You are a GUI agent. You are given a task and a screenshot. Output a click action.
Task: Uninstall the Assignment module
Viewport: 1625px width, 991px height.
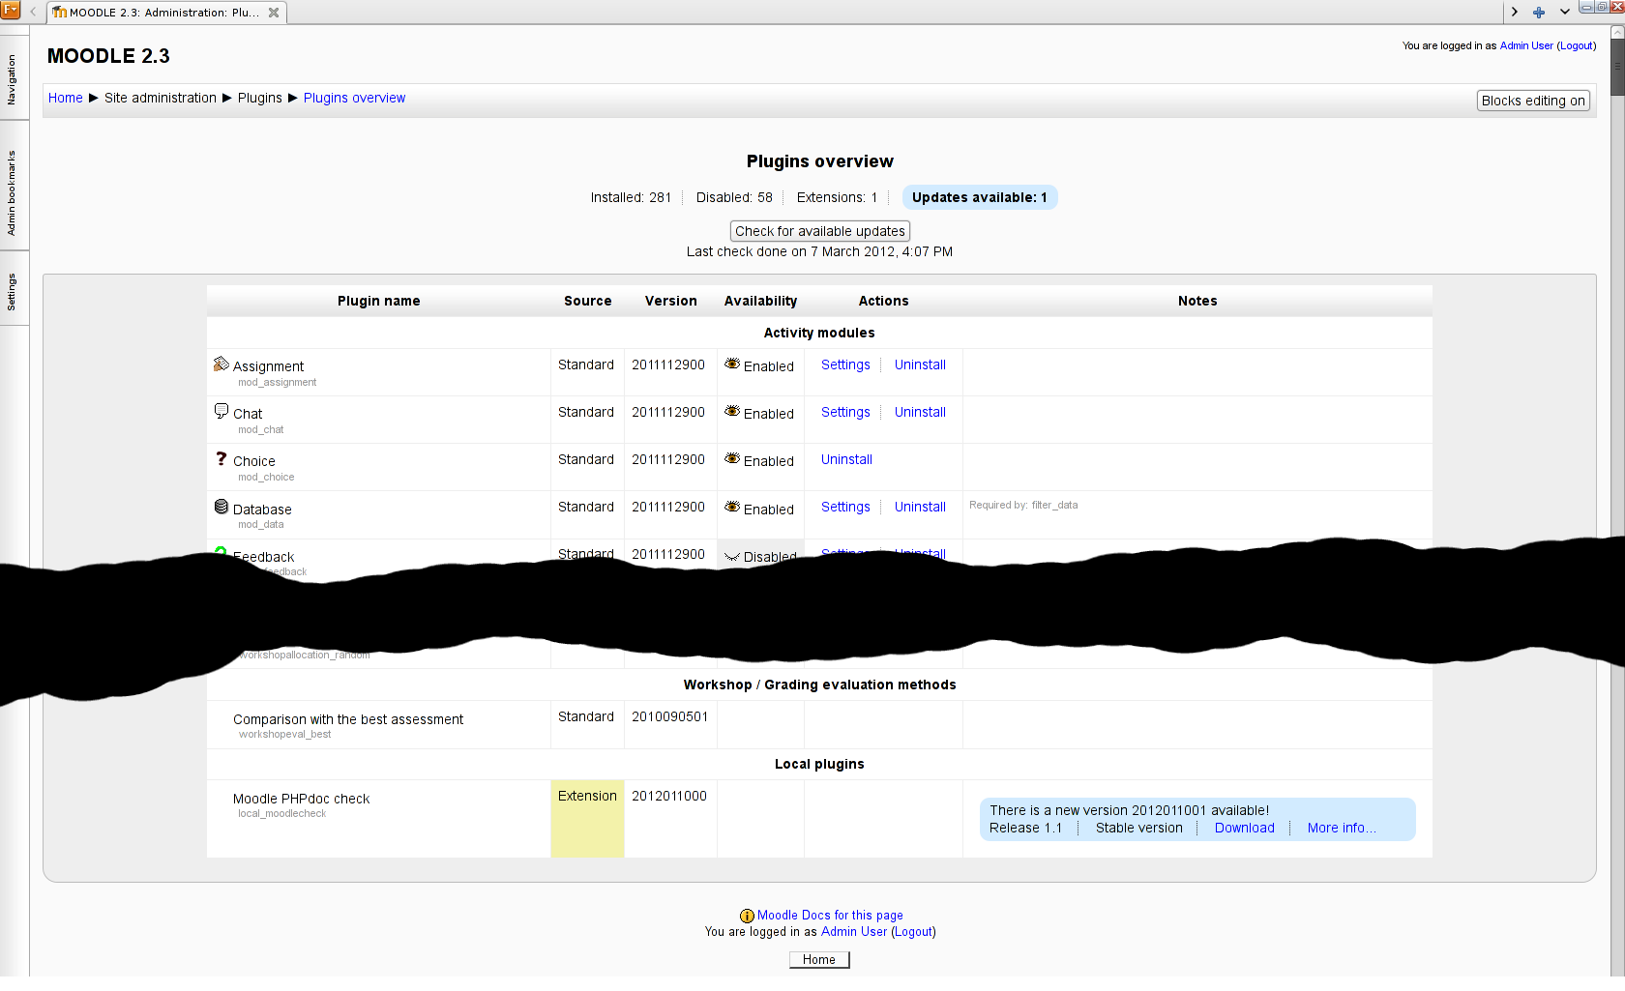(920, 364)
